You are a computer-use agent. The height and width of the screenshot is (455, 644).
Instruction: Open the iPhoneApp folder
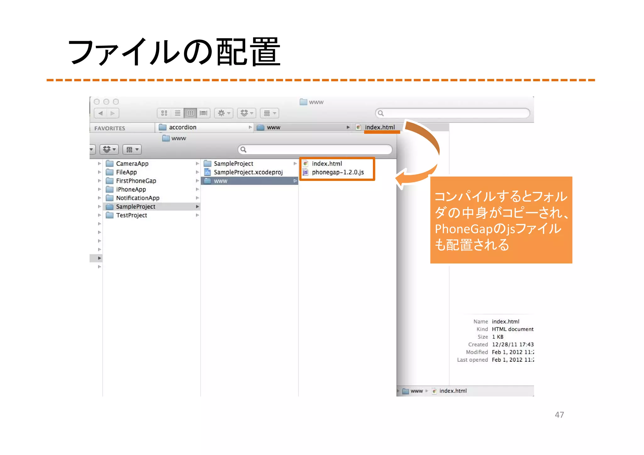[131, 189]
